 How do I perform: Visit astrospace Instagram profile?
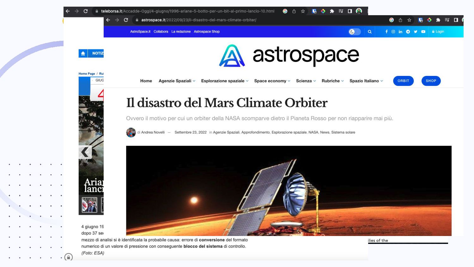(x=393, y=32)
